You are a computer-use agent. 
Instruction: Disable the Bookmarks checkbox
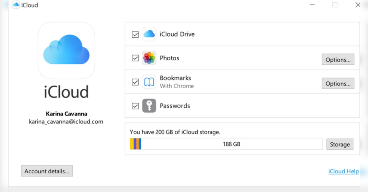click(x=135, y=82)
